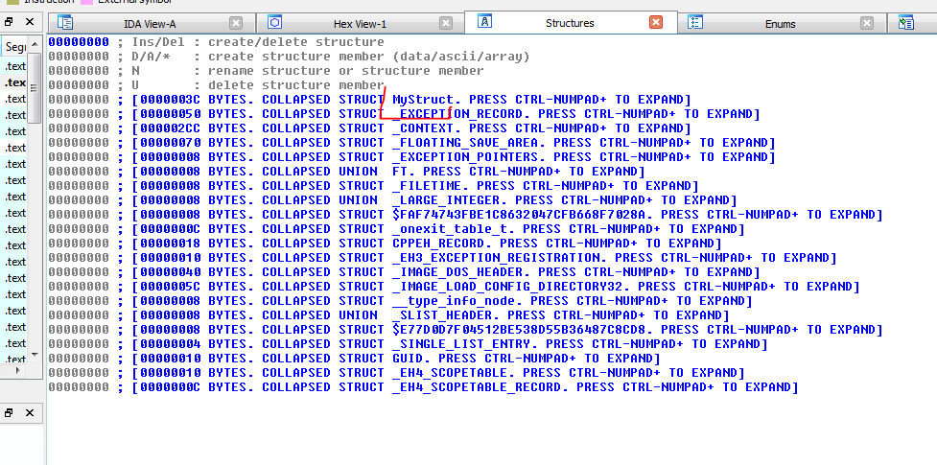Close the Structures tab
Screen dimensions: 937x465
click(x=656, y=22)
